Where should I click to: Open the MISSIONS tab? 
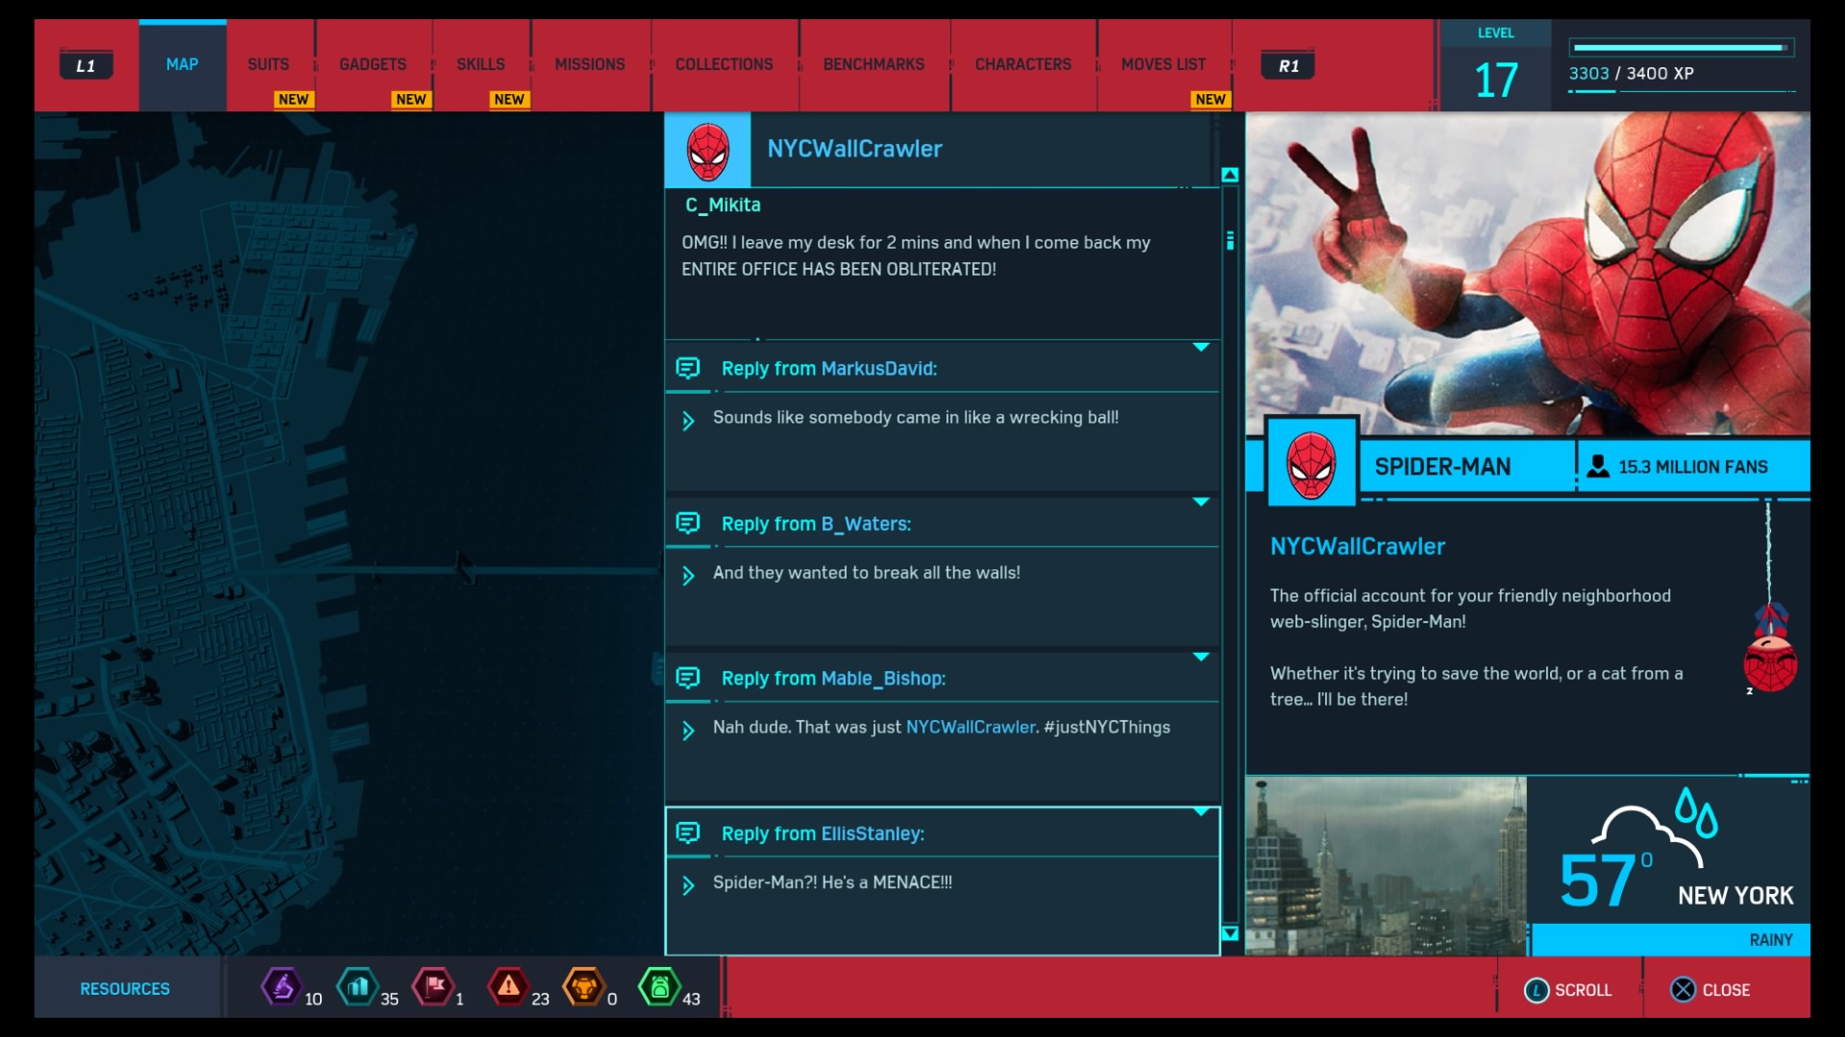[x=590, y=64]
